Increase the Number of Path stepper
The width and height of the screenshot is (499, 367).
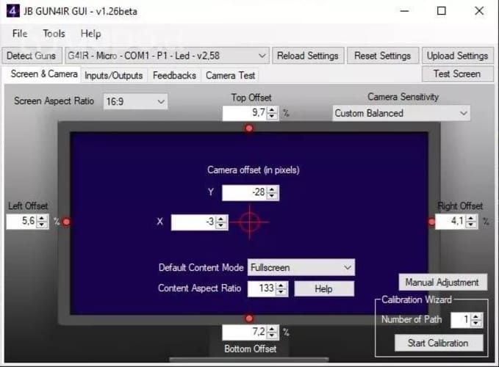(477, 316)
